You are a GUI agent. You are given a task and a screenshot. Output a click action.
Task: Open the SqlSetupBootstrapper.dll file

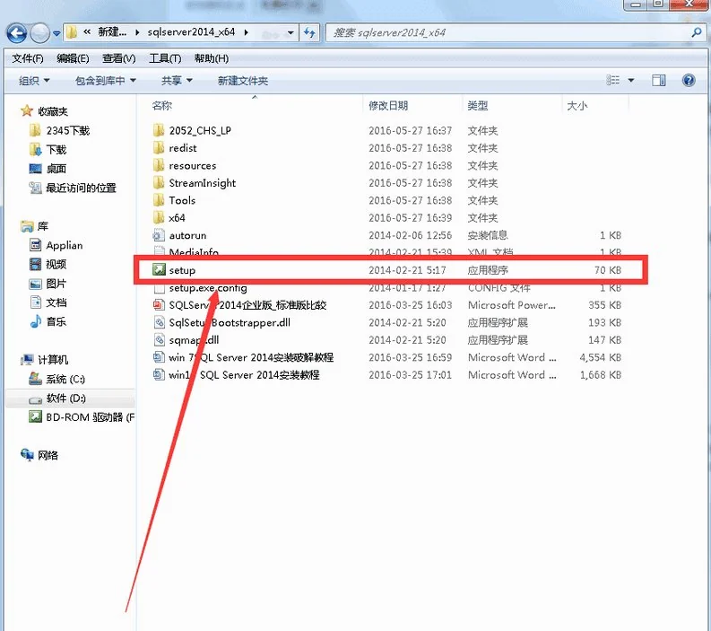(229, 322)
